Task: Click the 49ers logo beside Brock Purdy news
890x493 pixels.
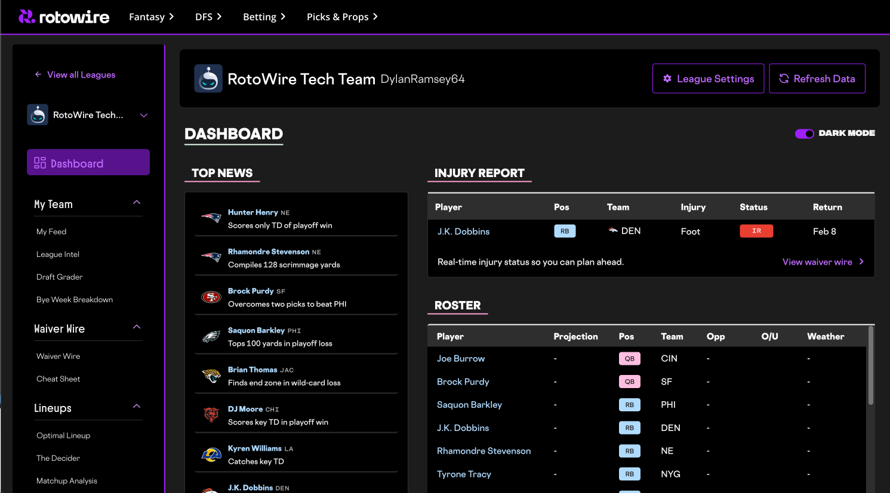Action: point(211,297)
